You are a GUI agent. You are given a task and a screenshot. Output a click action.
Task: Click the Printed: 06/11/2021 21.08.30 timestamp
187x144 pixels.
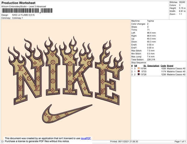(124, 142)
